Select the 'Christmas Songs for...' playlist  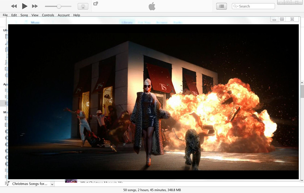click(30, 184)
